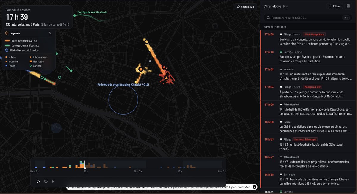This screenshot has height=194, width=357.
Task: Open the 17 h 03 Pillage event
Action: click(308, 92)
